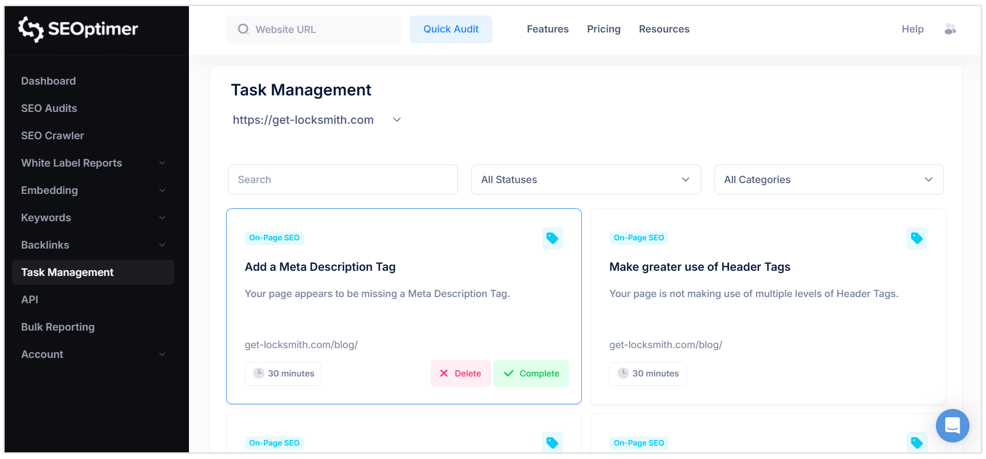Image resolution: width=986 pixels, height=459 pixels.
Task: Click get-locksmith.com/blog/ URL on Header Tags card
Action: point(666,345)
